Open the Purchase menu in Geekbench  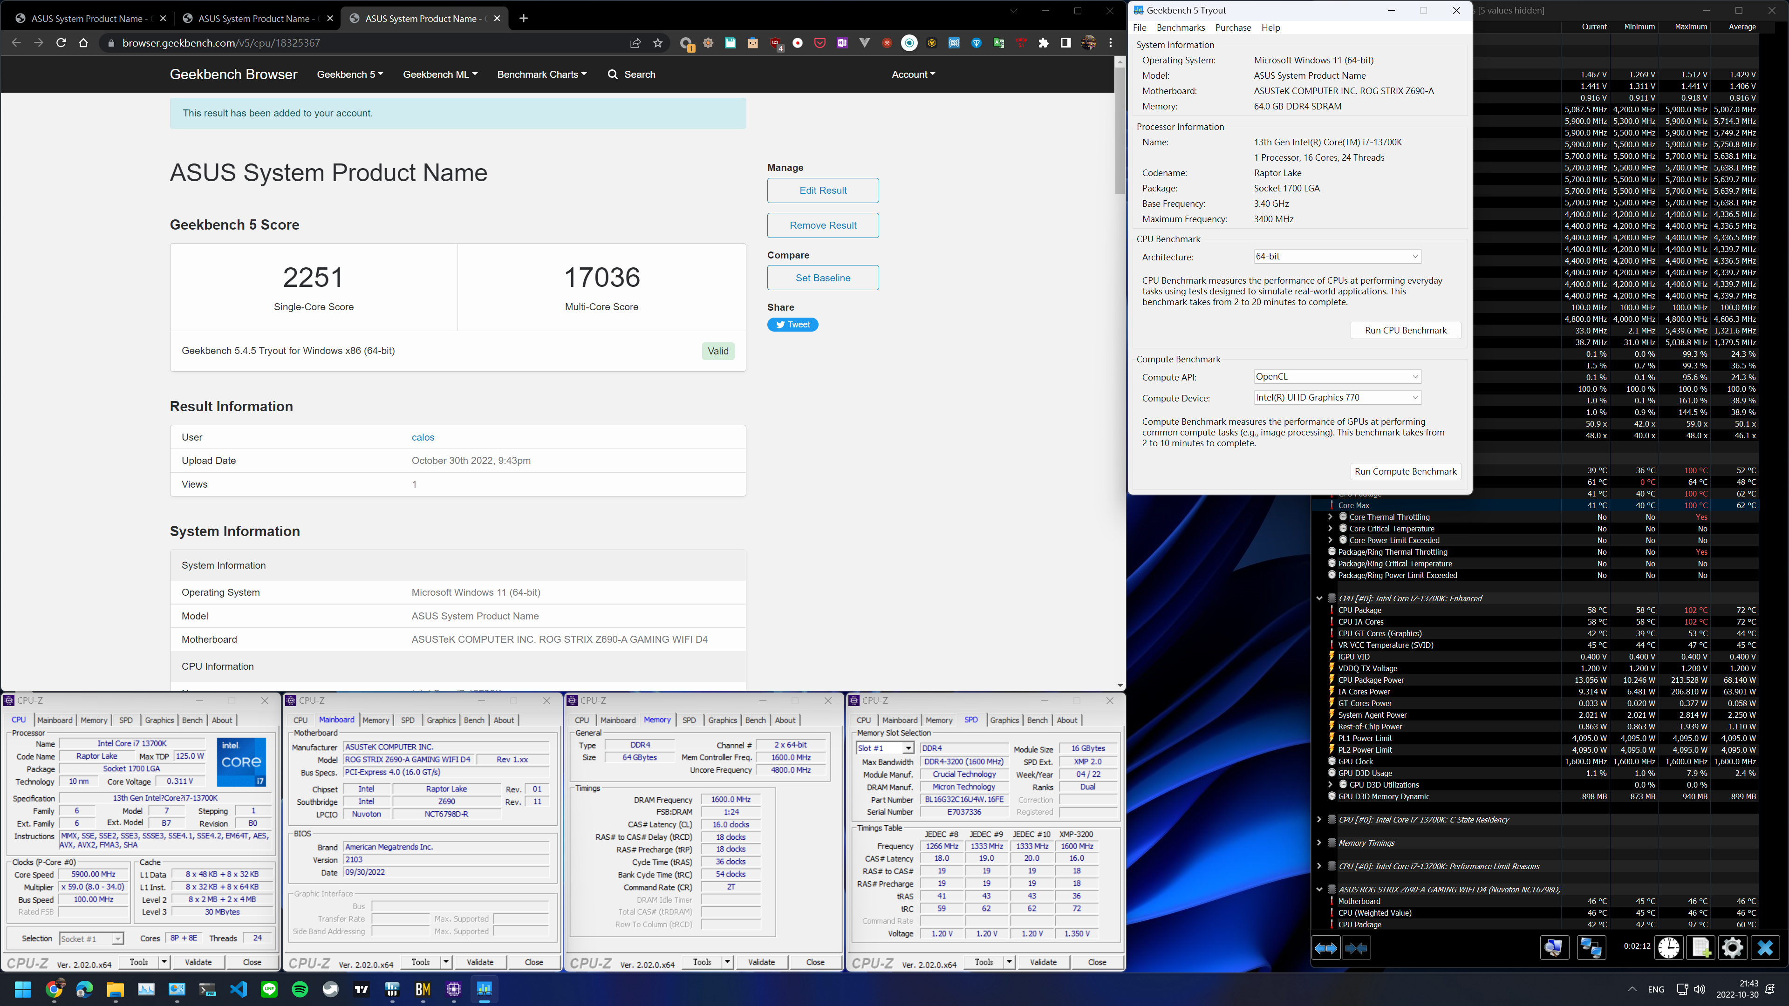[x=1233, y=28]
